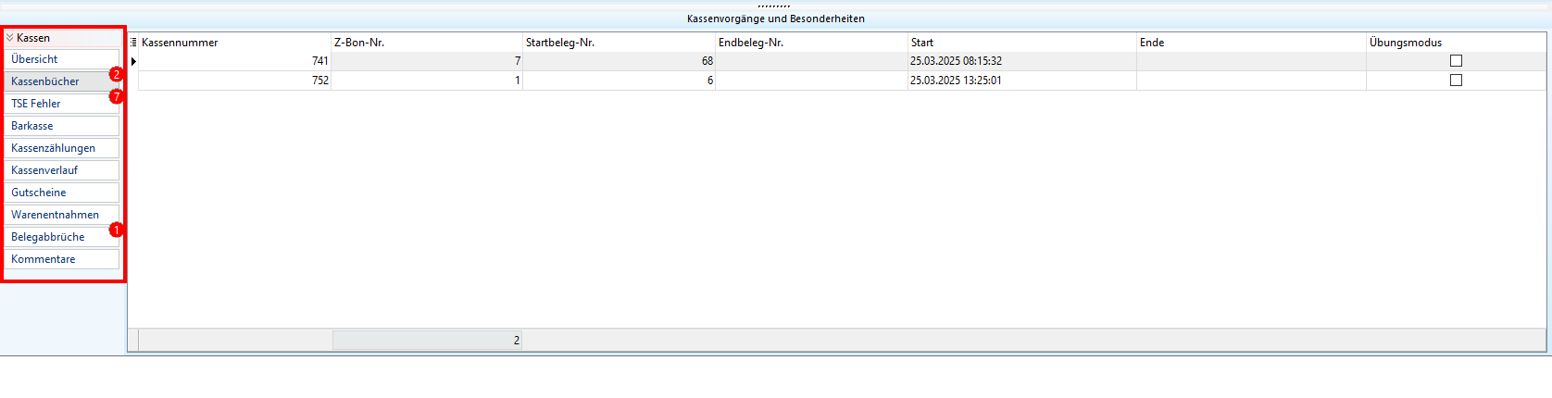
Task: Open Belegabbrüche entry
Action: 62,237
